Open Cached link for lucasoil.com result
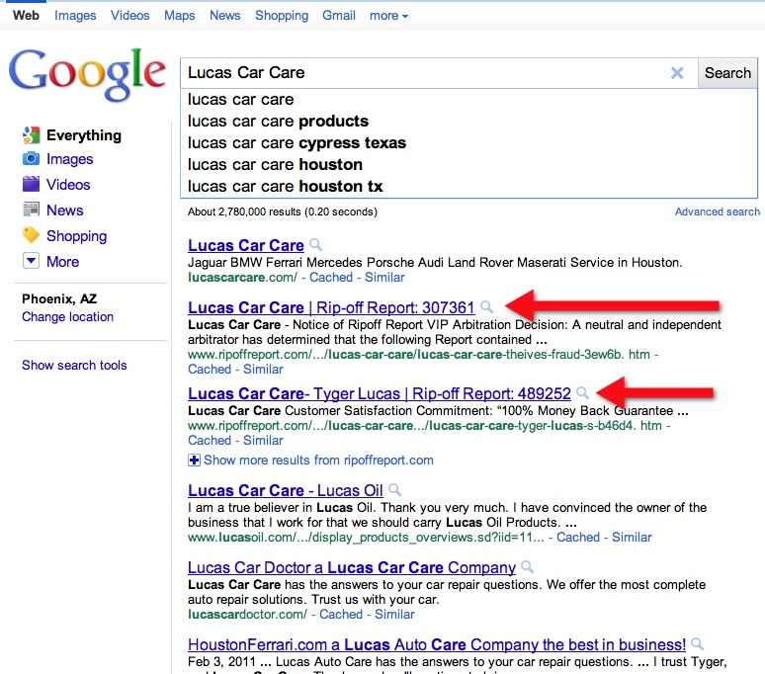Image resolution: width=765 pixels, height=674 pixels. 578,538
